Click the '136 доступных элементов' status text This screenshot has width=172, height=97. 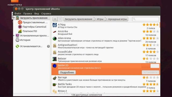click(87, 95)
